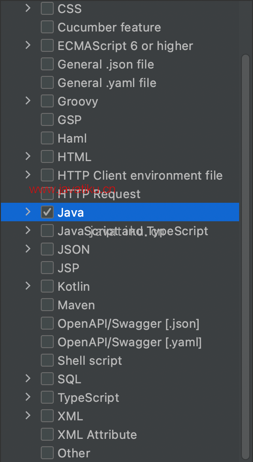Tick the Cucumber feature checkbox
The image size is (253, 462).
47,27
